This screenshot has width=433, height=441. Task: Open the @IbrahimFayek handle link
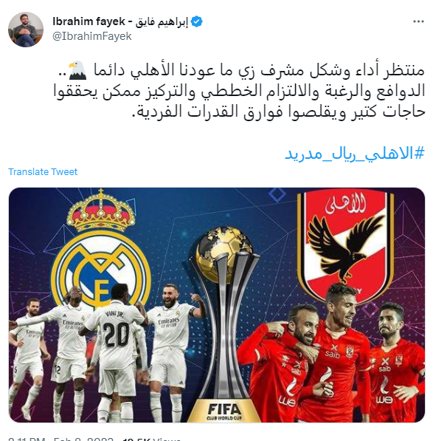92,36
